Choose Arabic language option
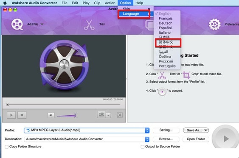The height and width of the screenshot is (158, 239). click(163, 52)
